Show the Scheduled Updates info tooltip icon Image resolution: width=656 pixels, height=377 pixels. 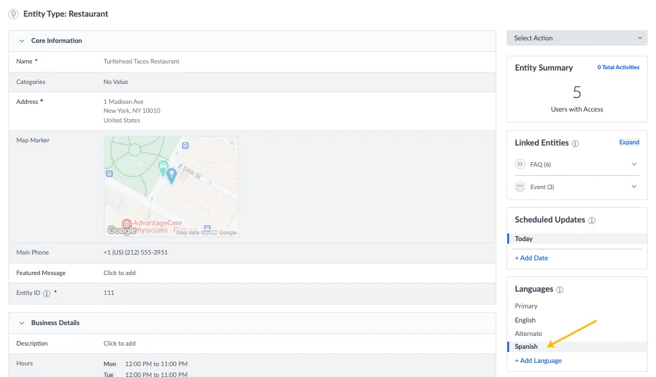click(592, 221)
